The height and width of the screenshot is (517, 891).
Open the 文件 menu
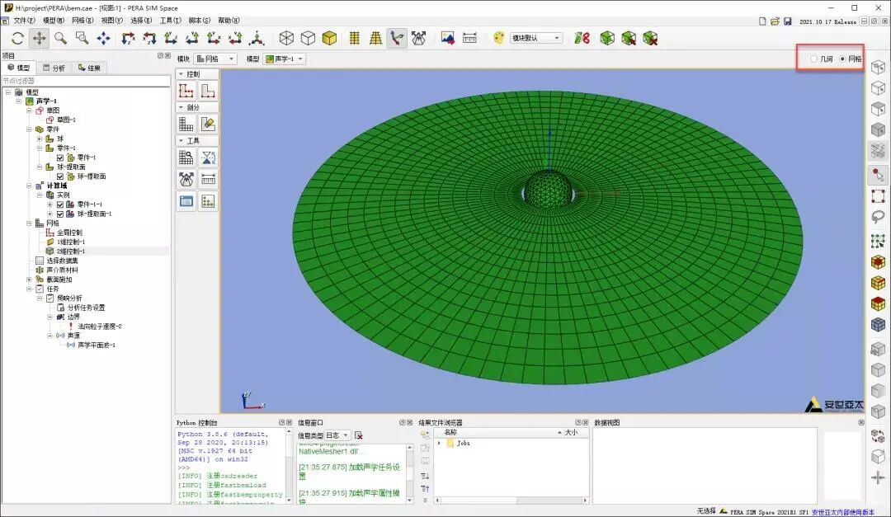tap(25, 21)
